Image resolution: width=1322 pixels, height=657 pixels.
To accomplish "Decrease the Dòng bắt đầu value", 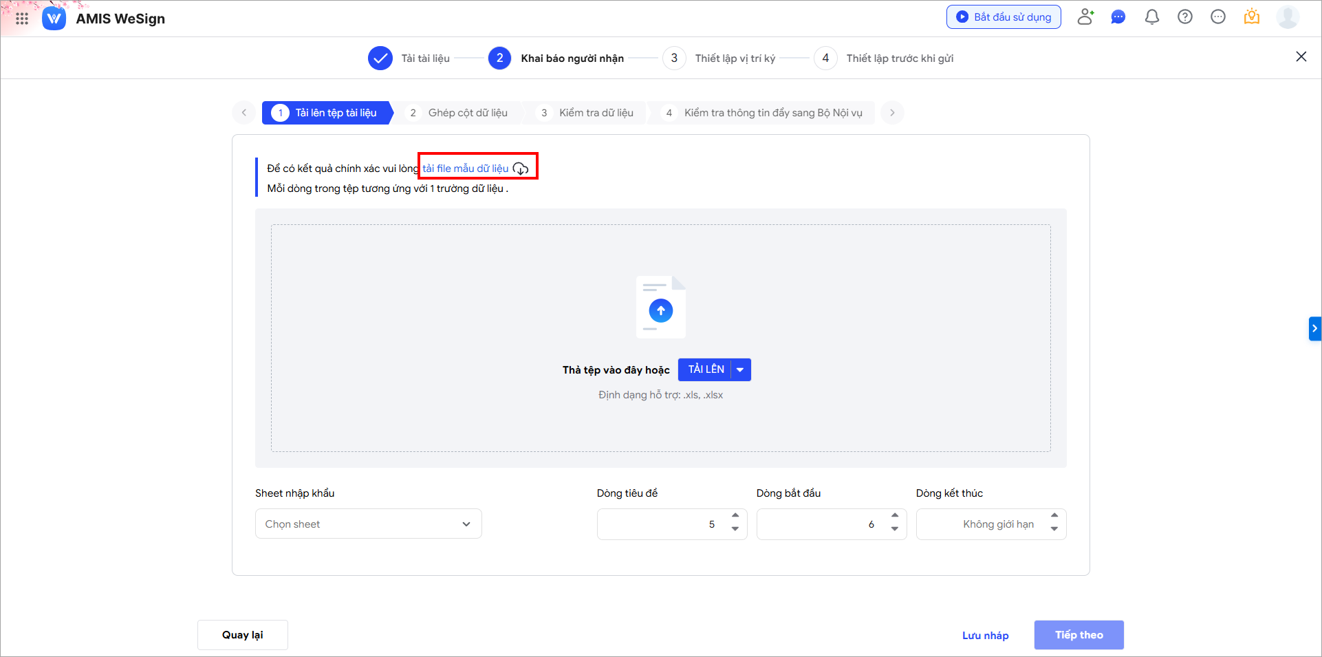I will click(x=895, y=529).
